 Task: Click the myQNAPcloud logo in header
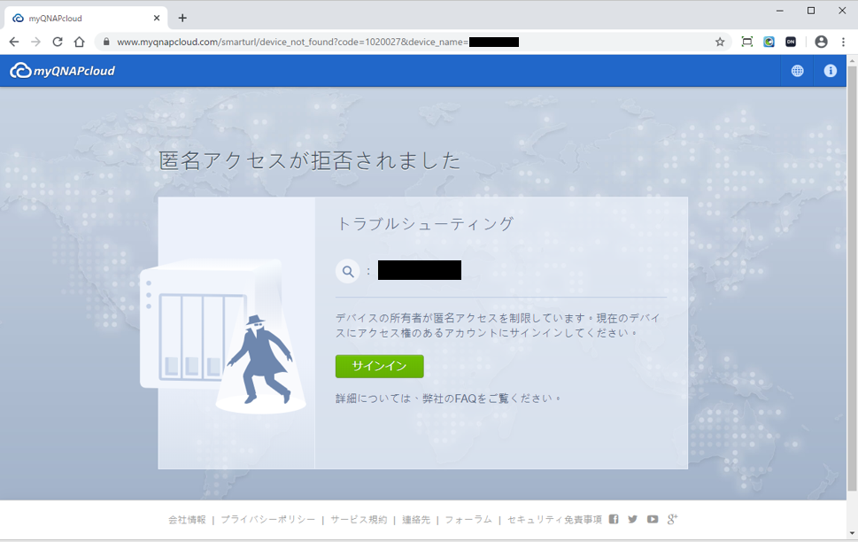63,71
